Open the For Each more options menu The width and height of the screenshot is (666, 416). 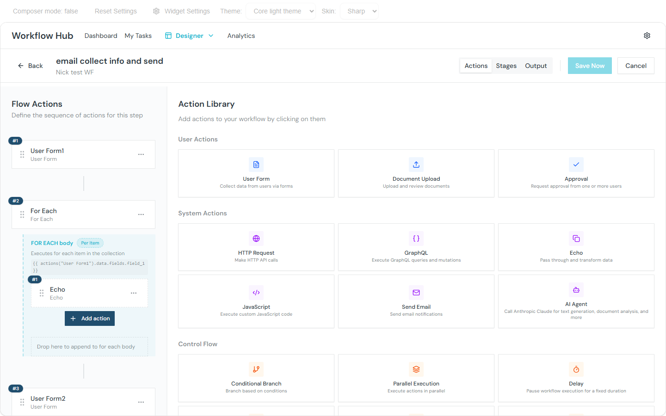141,214
